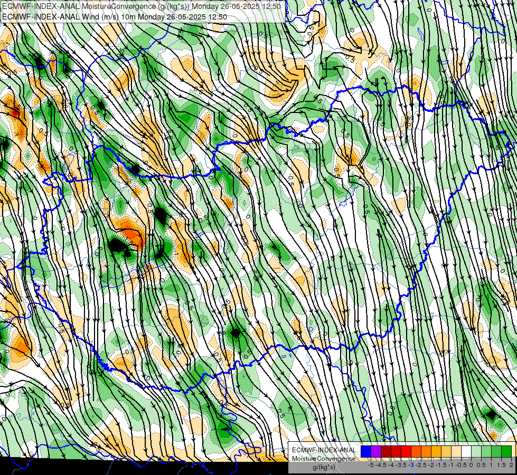
Task: Click the -4.5 legend tick label
Action: point(381,465)
